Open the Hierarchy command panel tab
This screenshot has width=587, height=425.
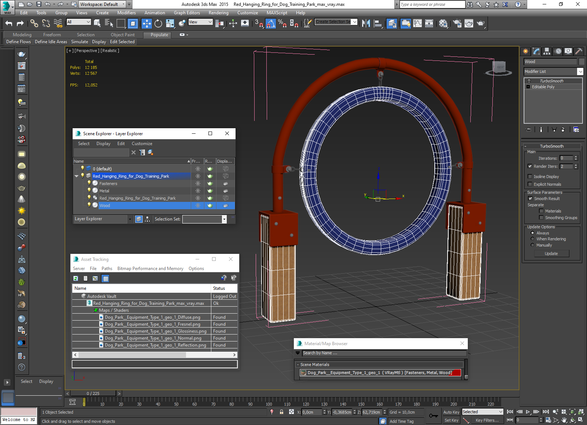tap(547, 51)
